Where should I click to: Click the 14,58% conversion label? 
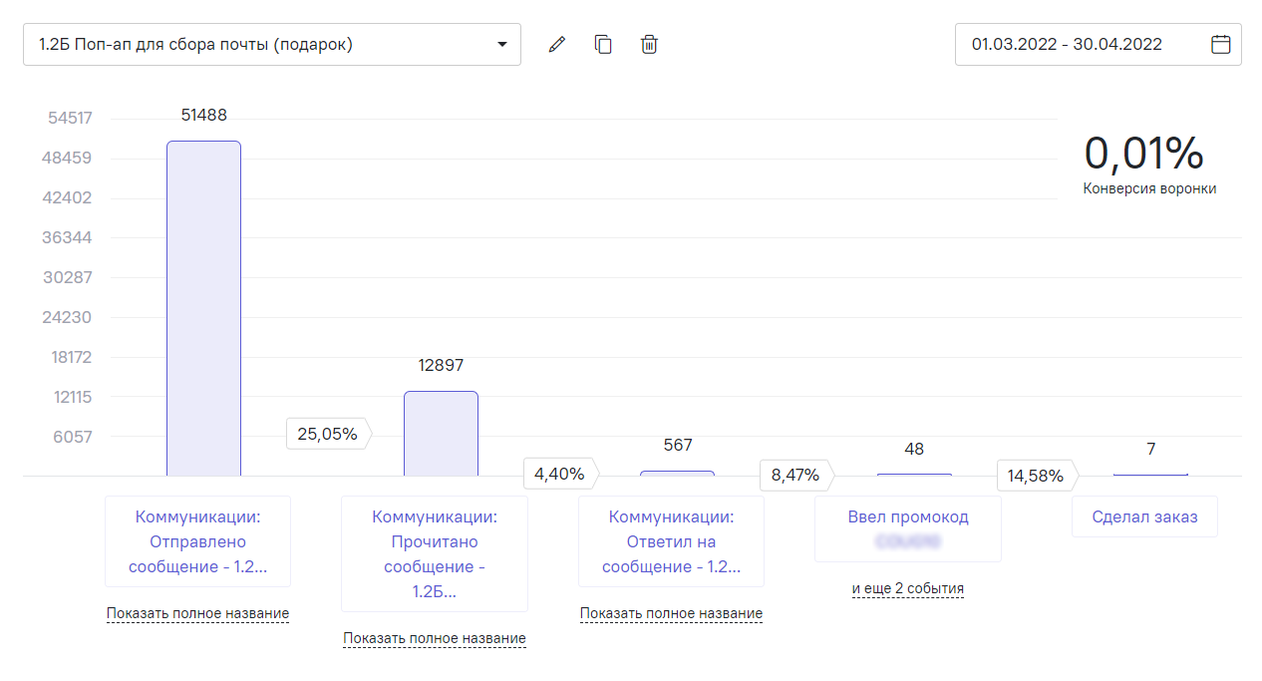coord(1038,476)
